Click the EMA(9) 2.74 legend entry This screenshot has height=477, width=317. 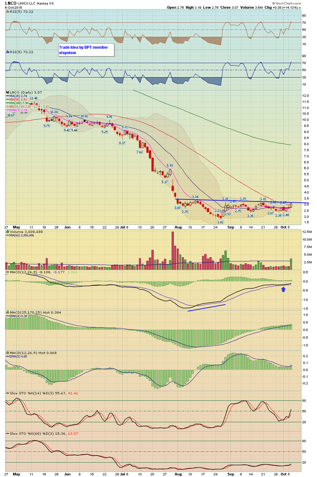[x=17, y=111]
